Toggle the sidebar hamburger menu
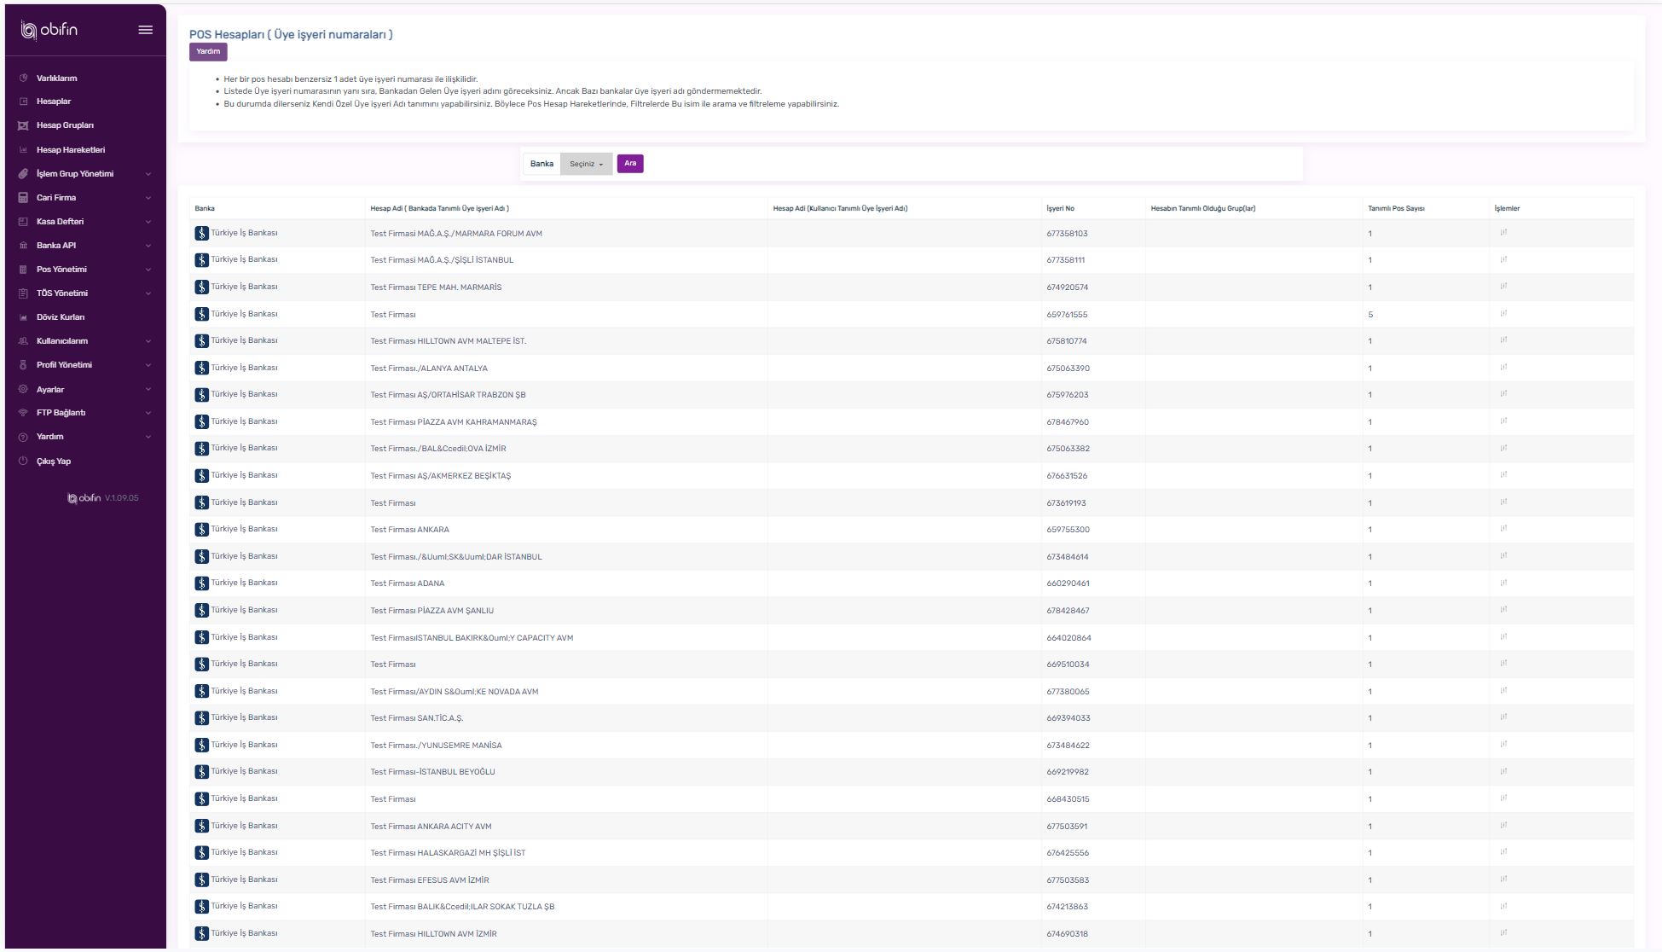Image resolution: width=1662 pixels, height=952 pixels. point(146,30)
